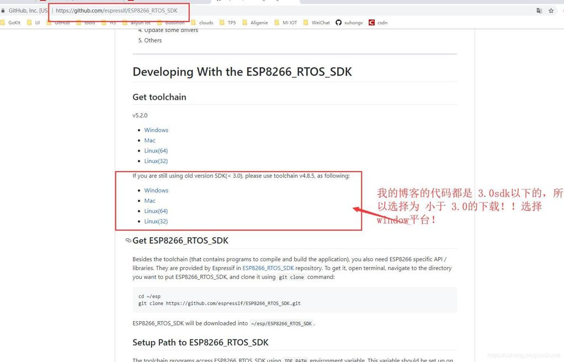Click the "Setup Path to ESP8266_RTOS_SDK" heading
The image size is (564, 362).
pyautogui.click(x=200, y=343)
